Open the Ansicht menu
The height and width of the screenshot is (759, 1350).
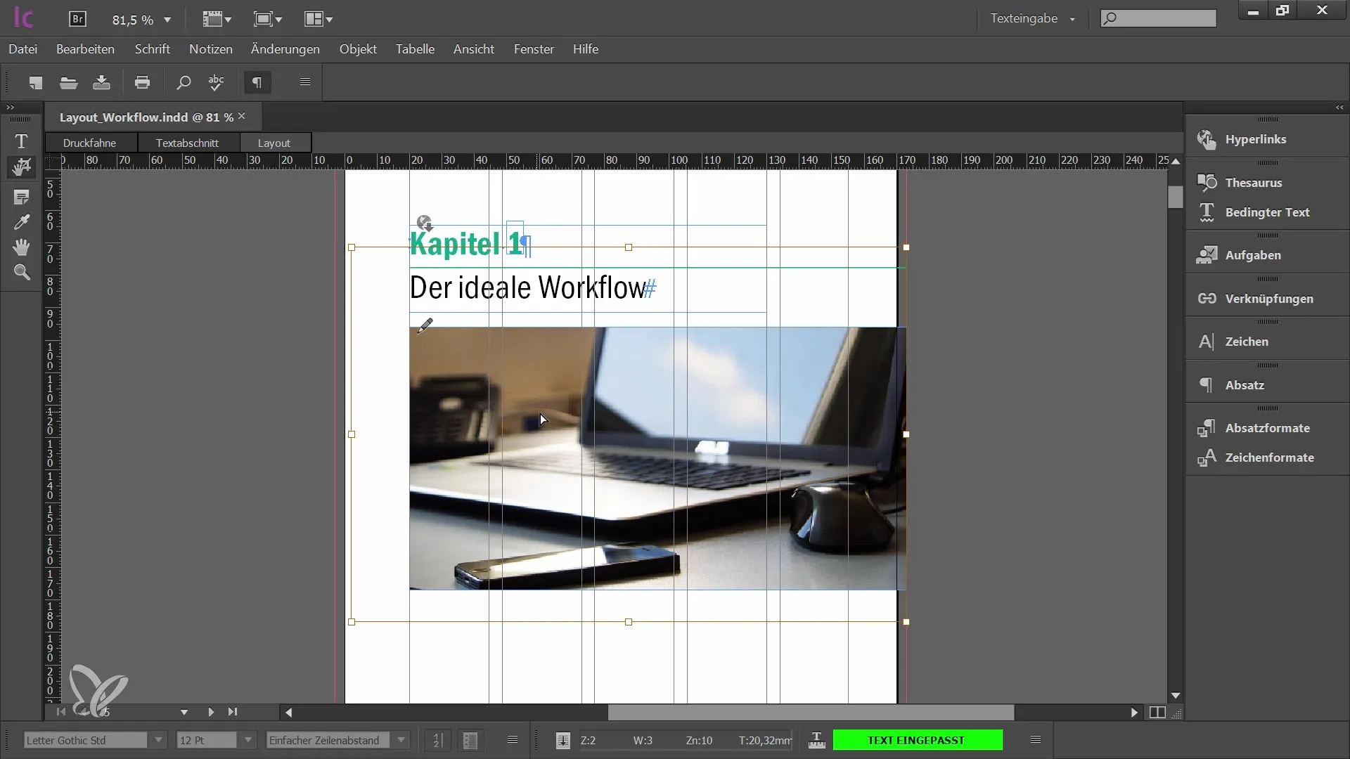[474, 48]
